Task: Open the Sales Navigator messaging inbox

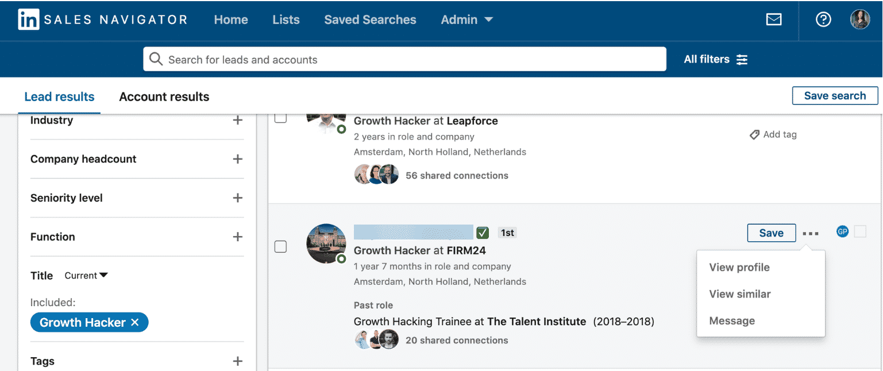Action: point(774,19)
